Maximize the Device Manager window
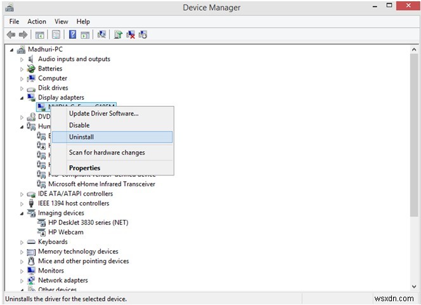Viewport: 421px width, 305px height. [389, 5]
